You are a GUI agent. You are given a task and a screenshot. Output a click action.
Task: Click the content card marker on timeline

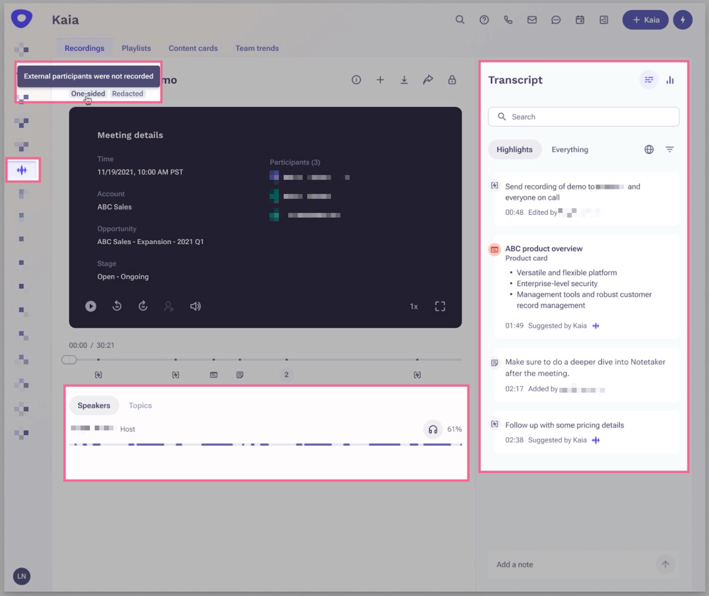point(214,375)
